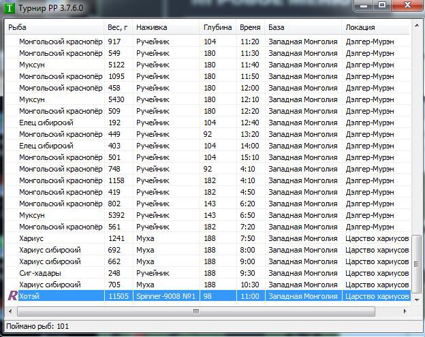Select the Хотэй 11505 row
The height and width of the screenshot is (337, 425).
pos(208,296)
